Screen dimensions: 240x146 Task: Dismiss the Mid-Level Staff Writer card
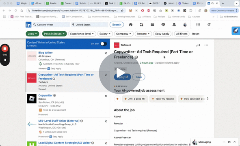106,121
